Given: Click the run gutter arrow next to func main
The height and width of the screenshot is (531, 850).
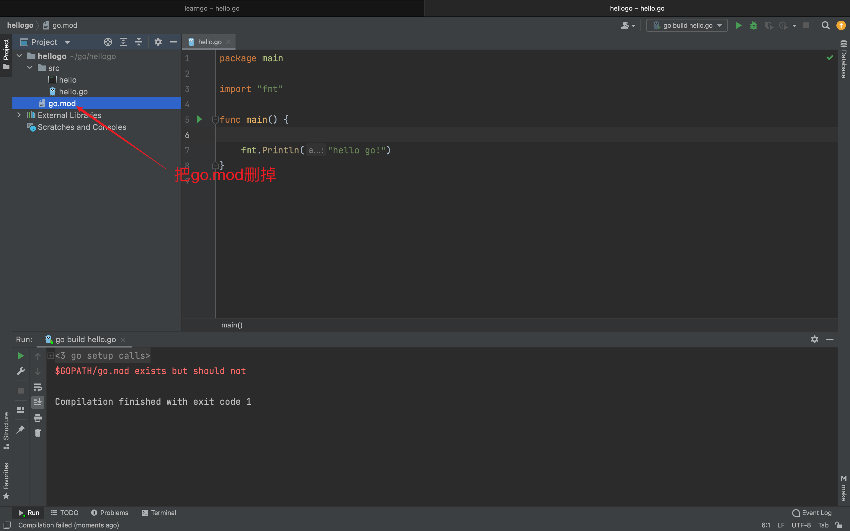Looking at the screenshot, I should click(199, 119).
